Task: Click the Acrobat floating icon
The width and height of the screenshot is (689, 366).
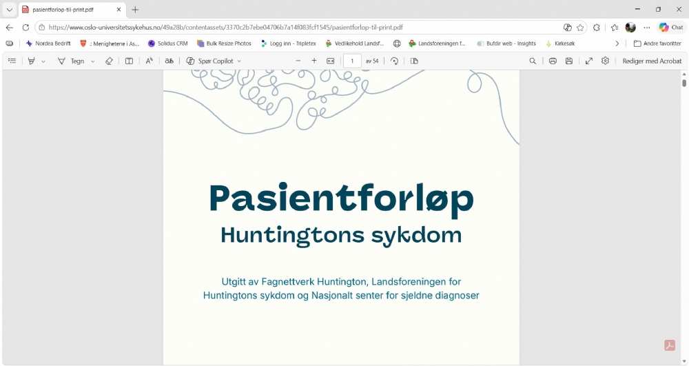Action: point(670,345)
